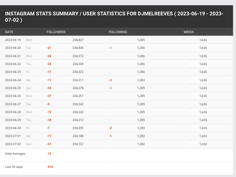Click follower count 234,230
Screen dimensions: 236x177
click(x=78, y=112)
